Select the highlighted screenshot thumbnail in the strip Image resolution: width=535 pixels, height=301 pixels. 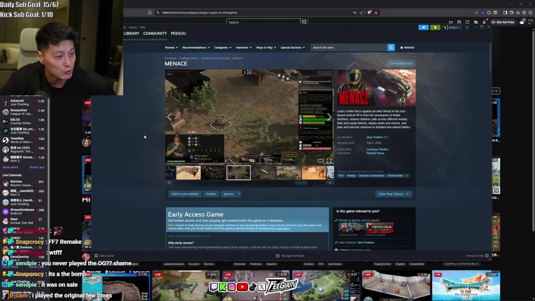point(239,173)
